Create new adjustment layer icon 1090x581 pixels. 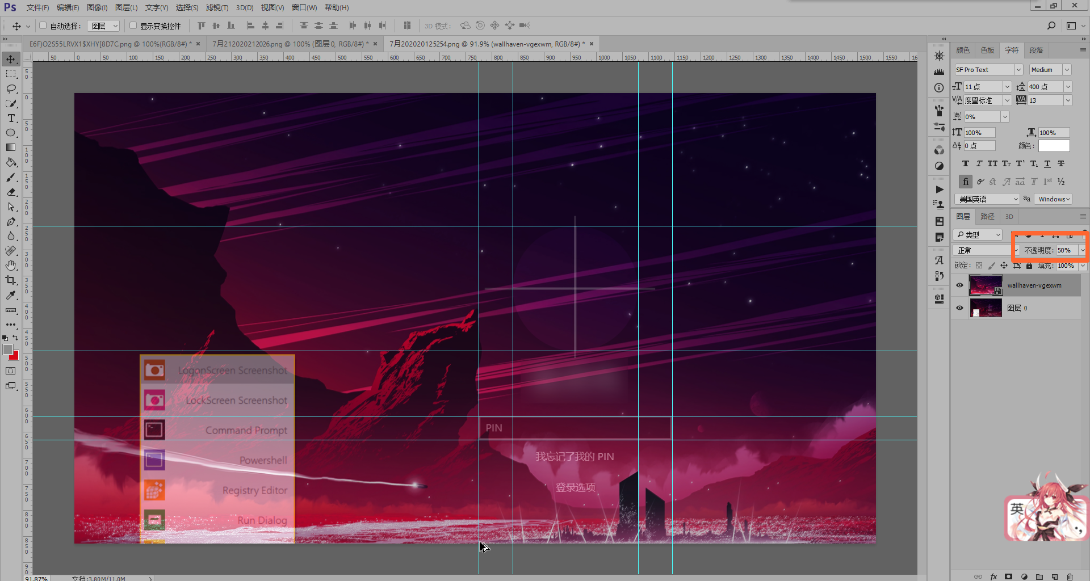point(1024,576)
